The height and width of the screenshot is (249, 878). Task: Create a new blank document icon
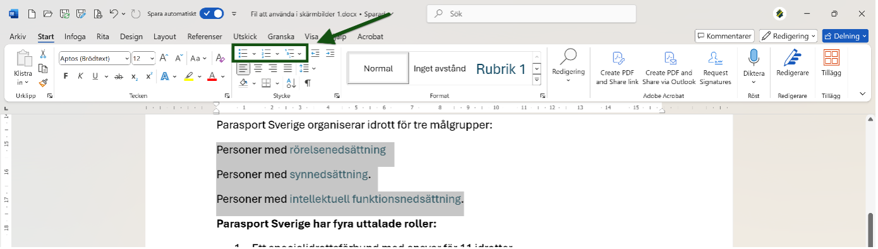[32, 13]
